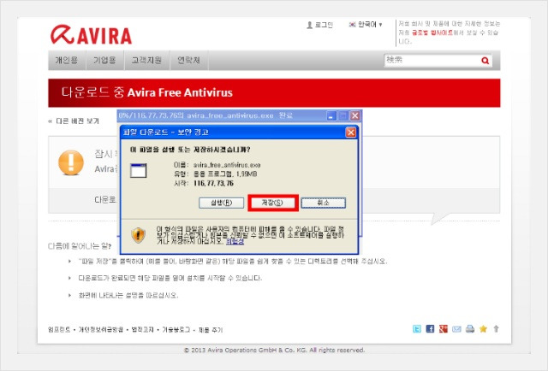Click the email share icon
Viewport: 548px width, 371px height.
pos(456,329)
